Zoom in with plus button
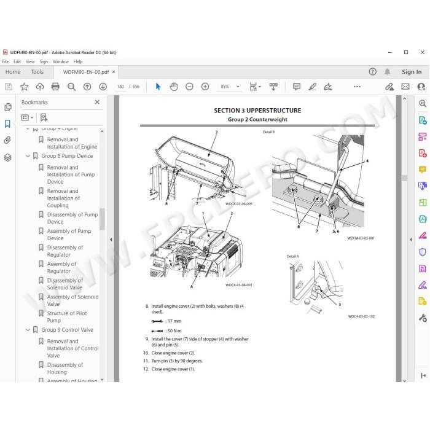Screen dimensions: 430x430 click(205, 87)
